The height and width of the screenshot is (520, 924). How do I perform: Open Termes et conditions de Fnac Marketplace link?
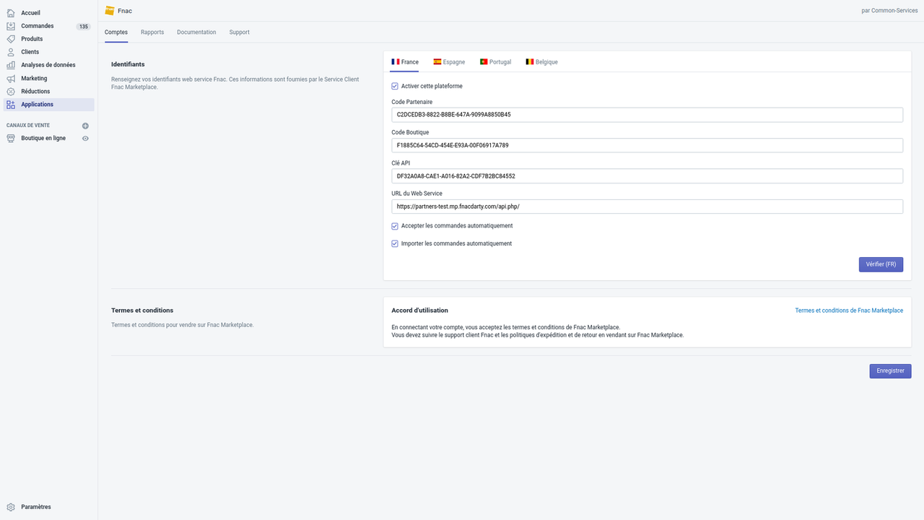849,311
